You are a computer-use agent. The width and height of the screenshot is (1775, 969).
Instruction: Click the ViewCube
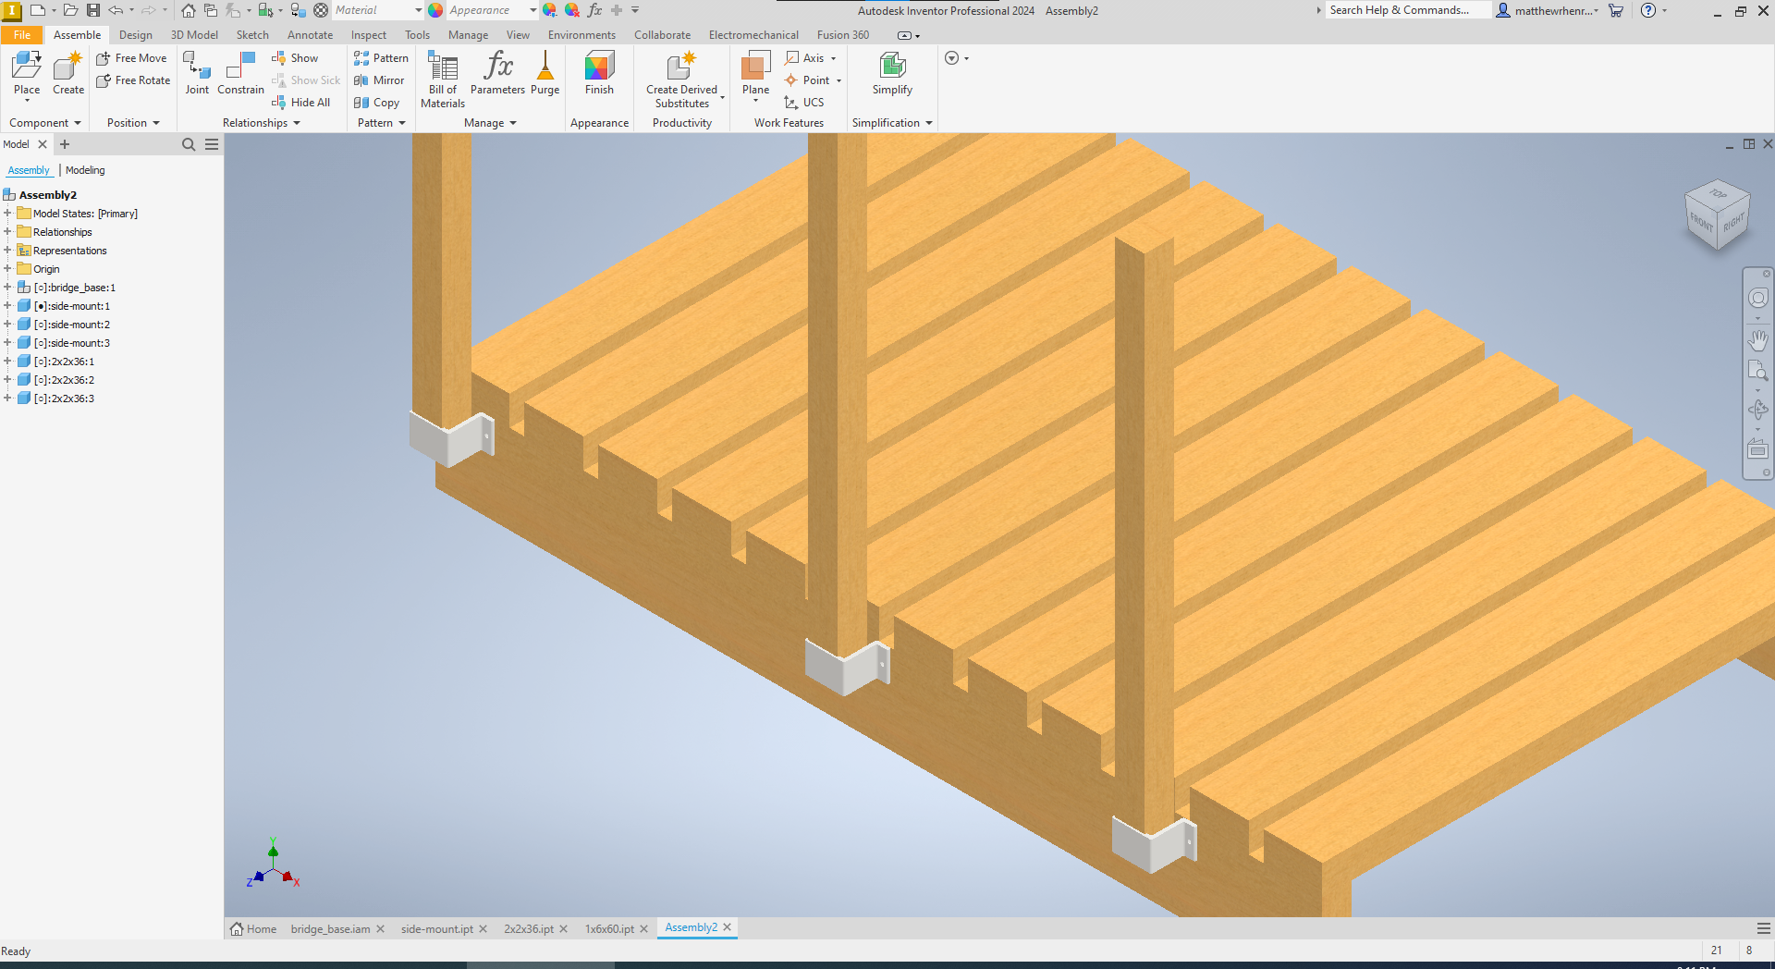pos(1718,215)
